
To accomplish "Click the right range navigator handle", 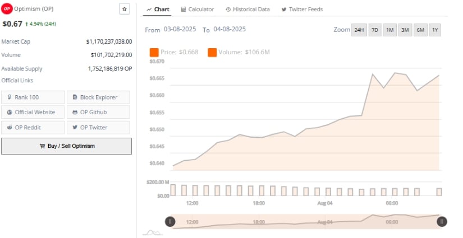I will click(442, 222).
